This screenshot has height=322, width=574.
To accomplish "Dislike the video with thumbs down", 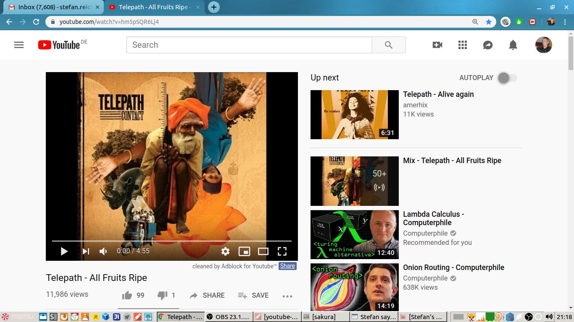I will coord(162,296).
